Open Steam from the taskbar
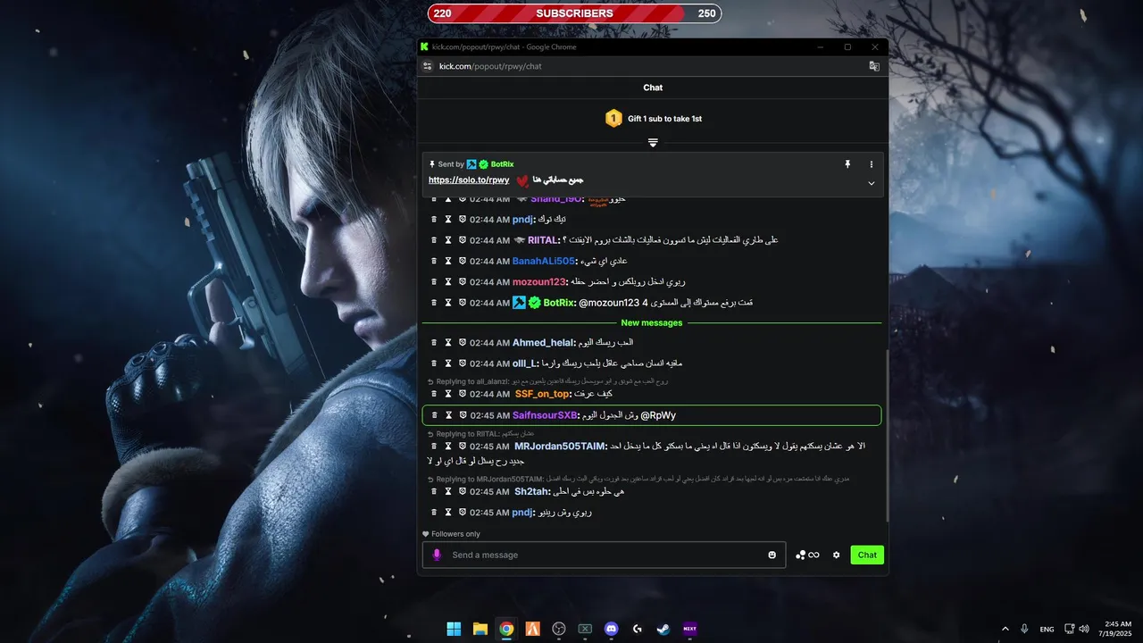The width and height of the screenshot is (1143, 643). point(663,629)
